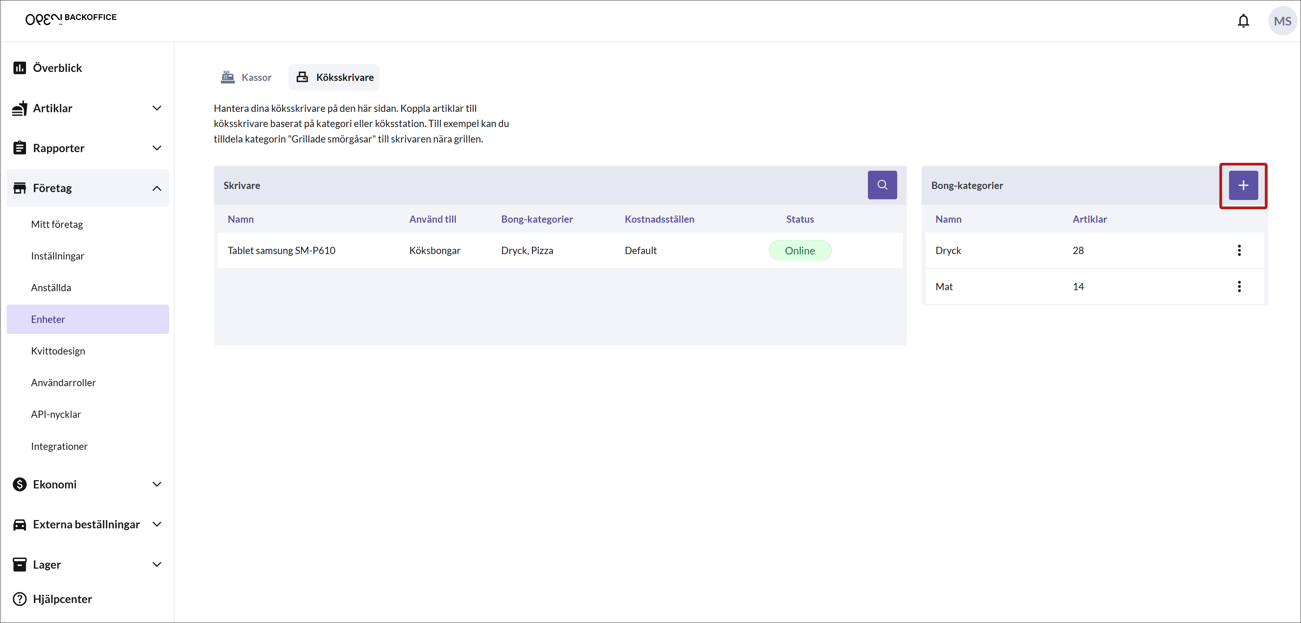Click the printer icon beside Köksskrivare
This screenshot has width=1301, height=623.
pyautogui.click(x=302, y=77)
